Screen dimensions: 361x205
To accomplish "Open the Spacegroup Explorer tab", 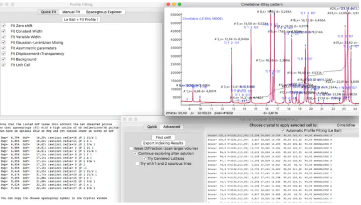I will (104, 12).
